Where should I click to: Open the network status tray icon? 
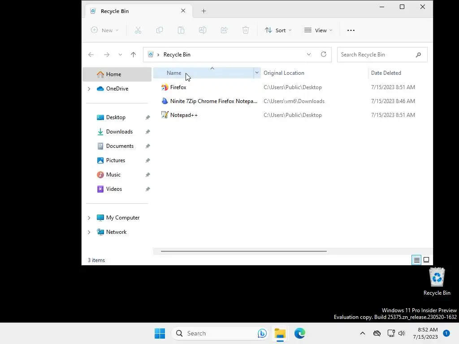[391, 333]
